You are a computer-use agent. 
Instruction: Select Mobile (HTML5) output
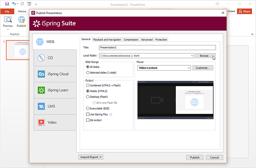click(88, 91)
